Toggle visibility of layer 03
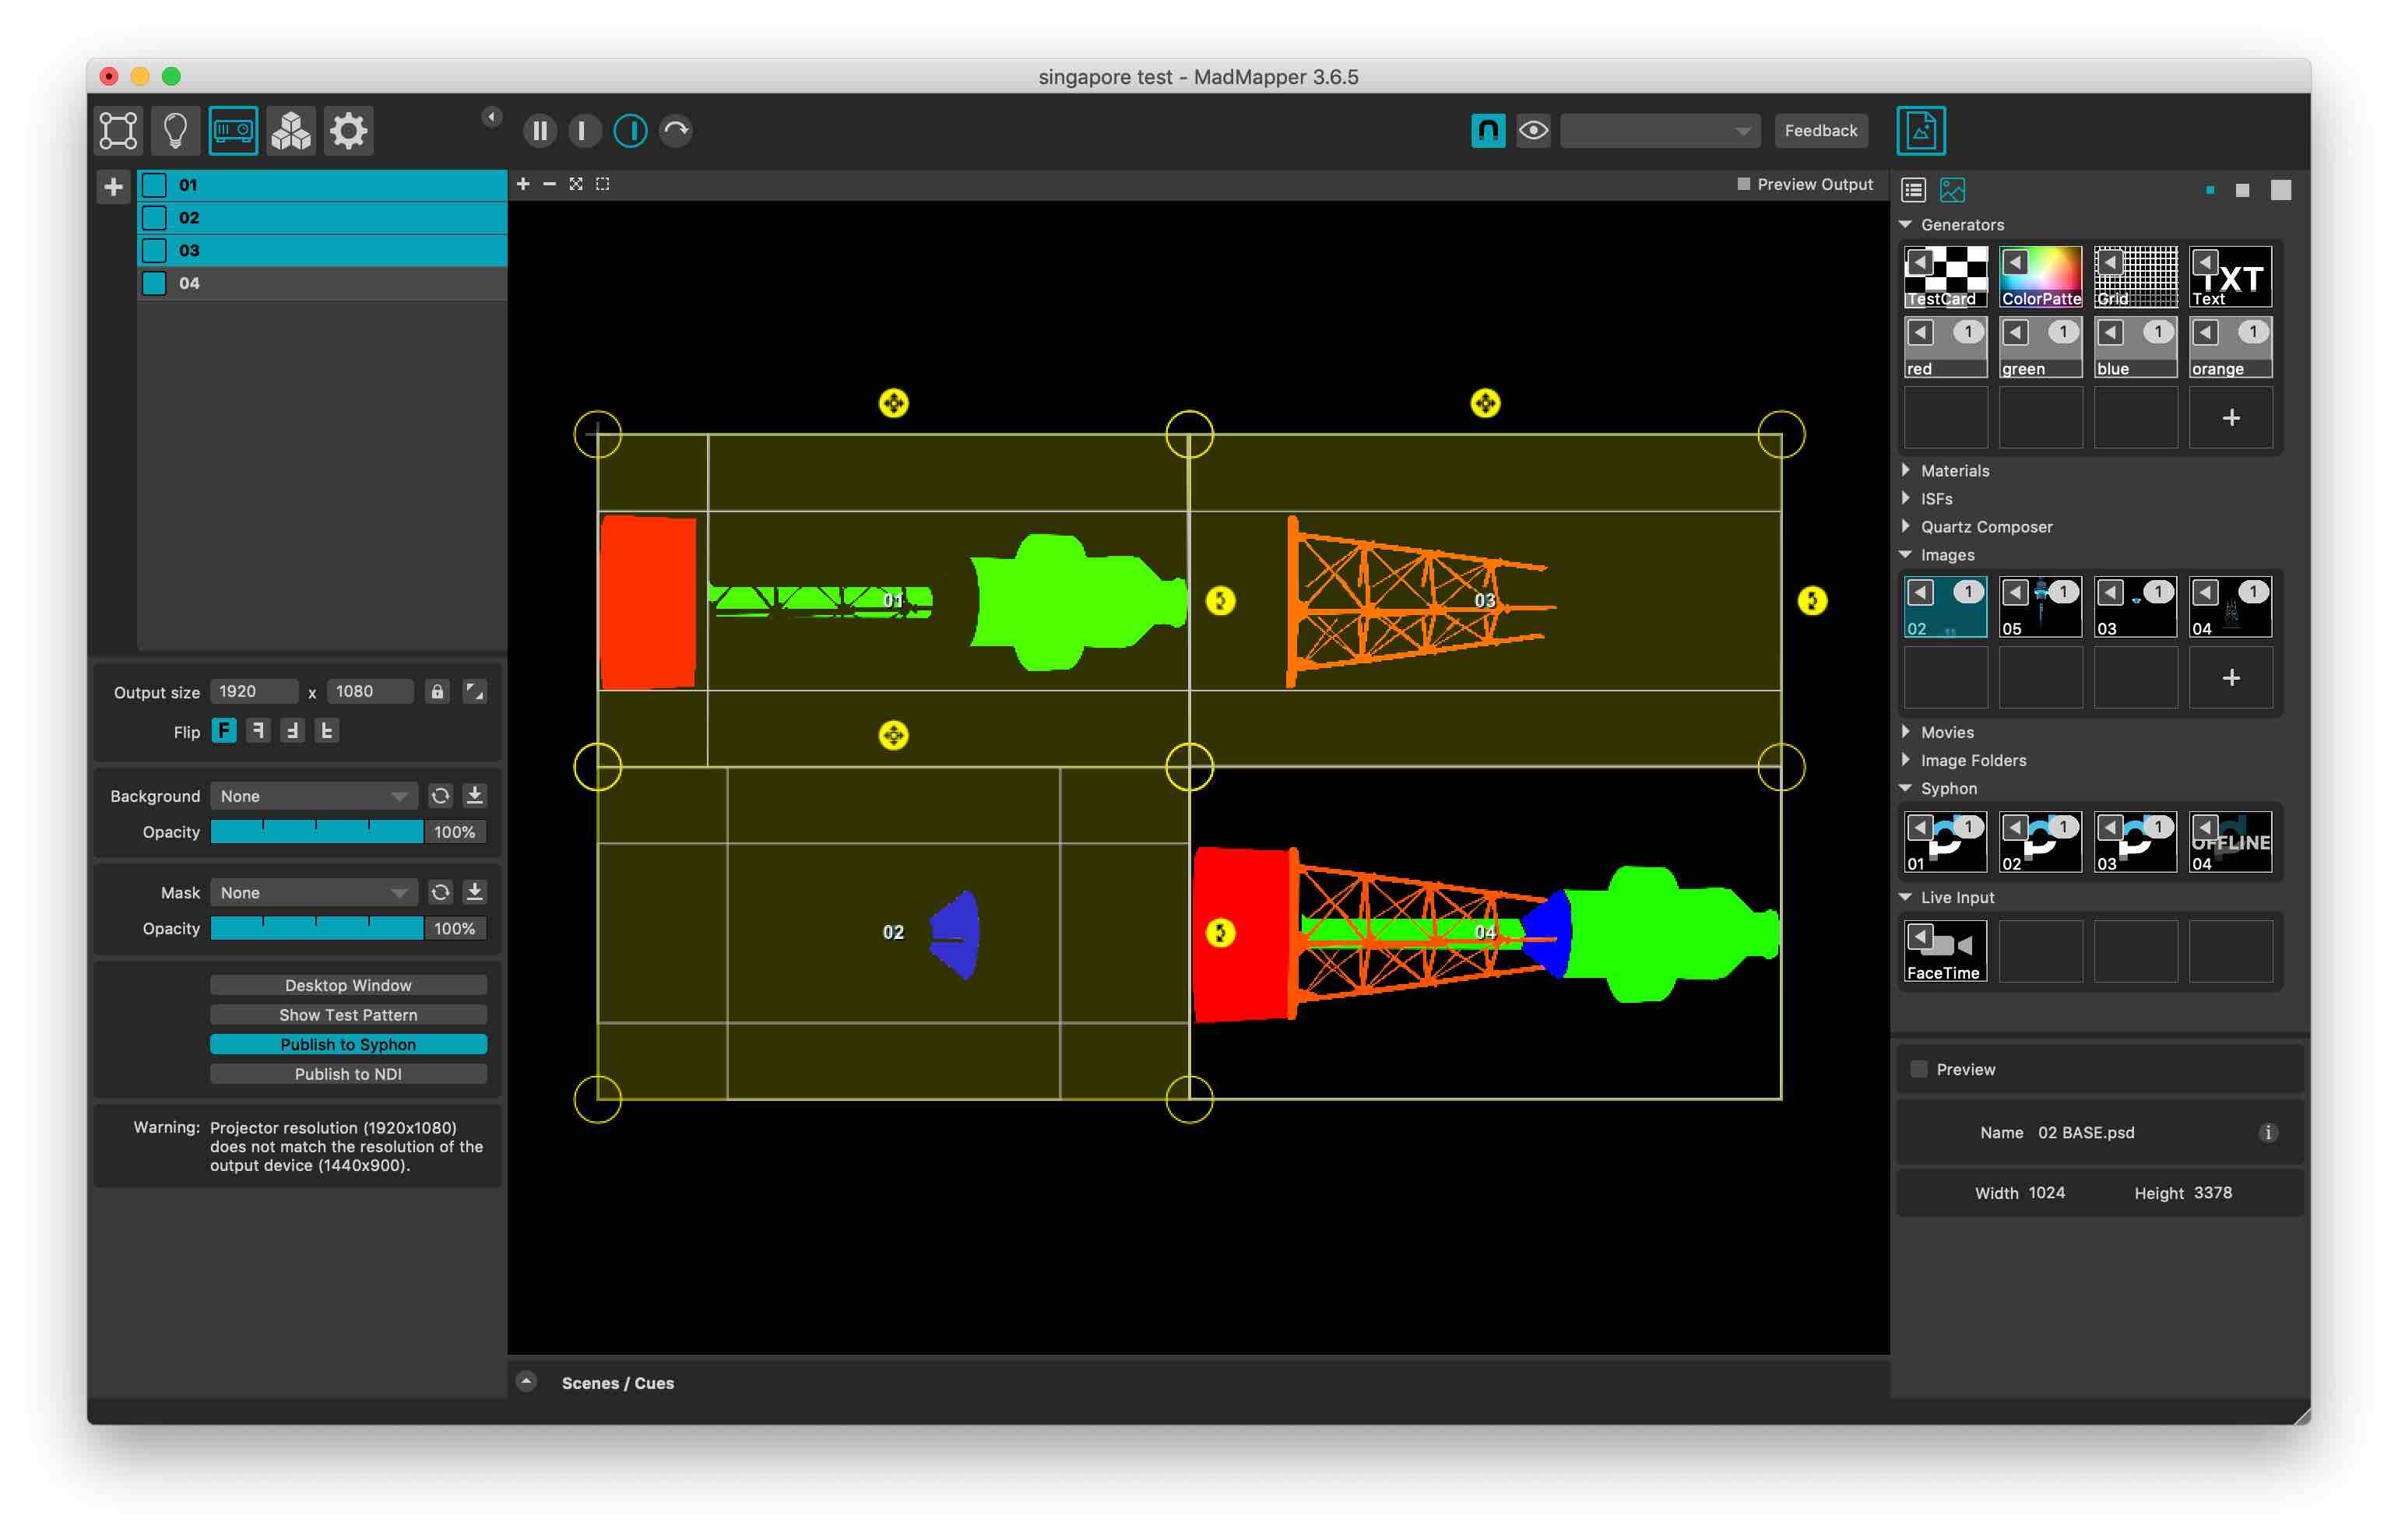Image resolution: width=2398 pixels, height=1540 pixels. coord(154,250)
